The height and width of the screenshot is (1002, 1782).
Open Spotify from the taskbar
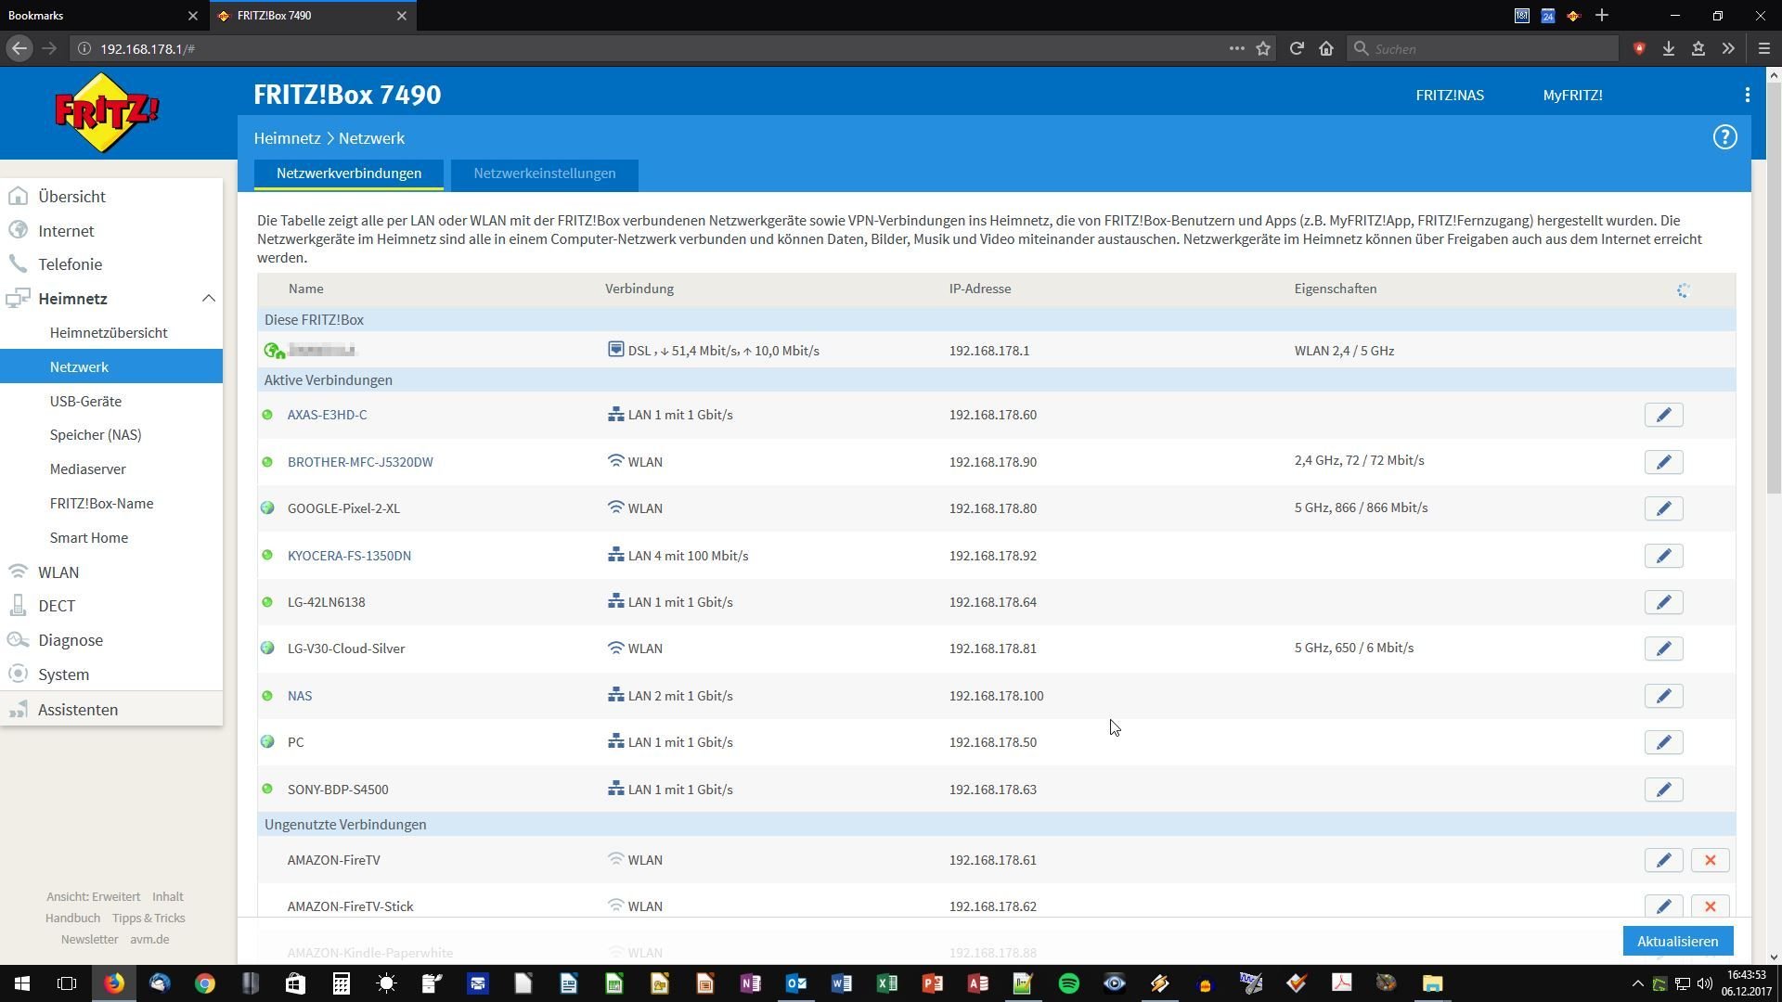pyautogui.click(x=1068, y=983)
